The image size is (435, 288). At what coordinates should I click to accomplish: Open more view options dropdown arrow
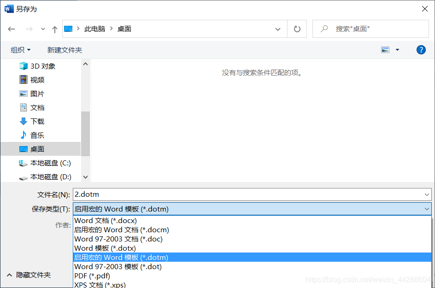pos(397,50)
